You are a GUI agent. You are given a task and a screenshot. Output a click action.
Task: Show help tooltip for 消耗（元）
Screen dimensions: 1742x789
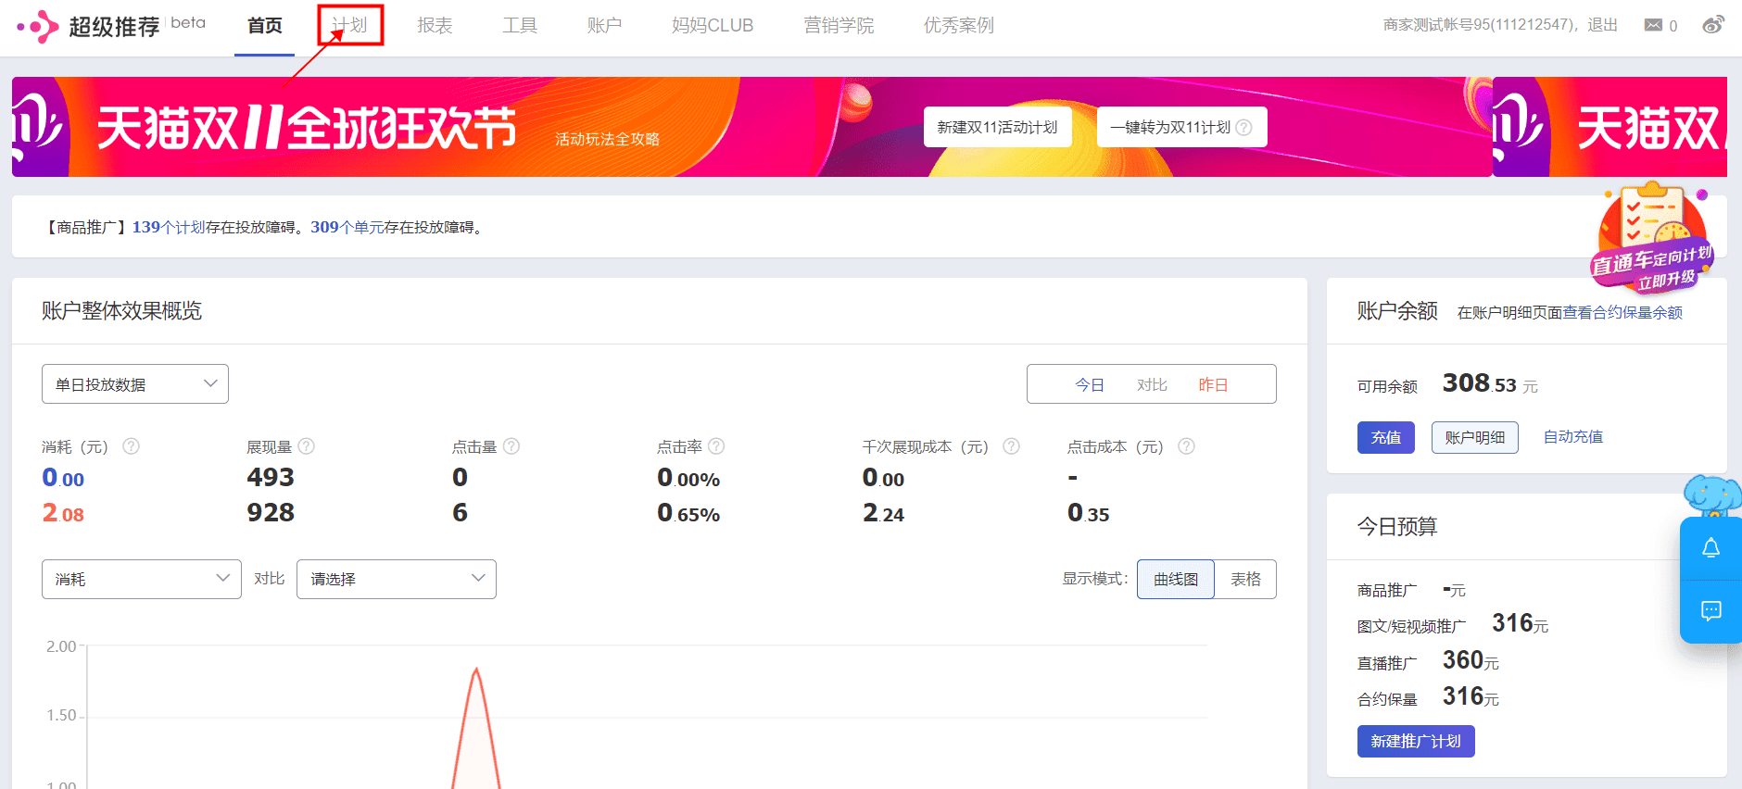click(x=132, y=446)
